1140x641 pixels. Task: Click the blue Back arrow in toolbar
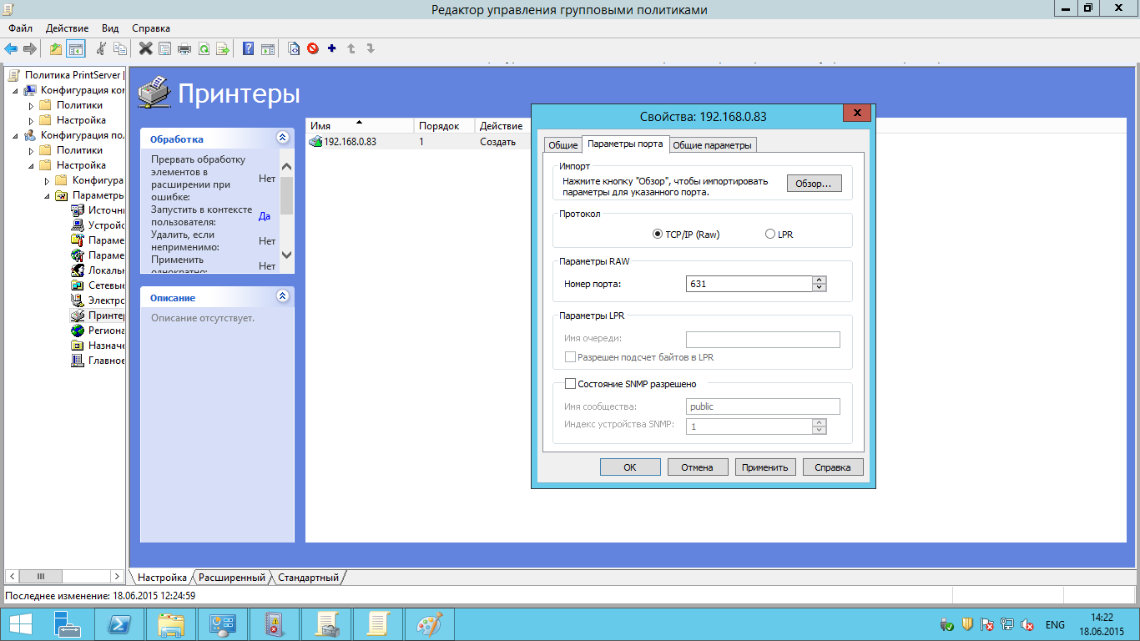point(11,48)
